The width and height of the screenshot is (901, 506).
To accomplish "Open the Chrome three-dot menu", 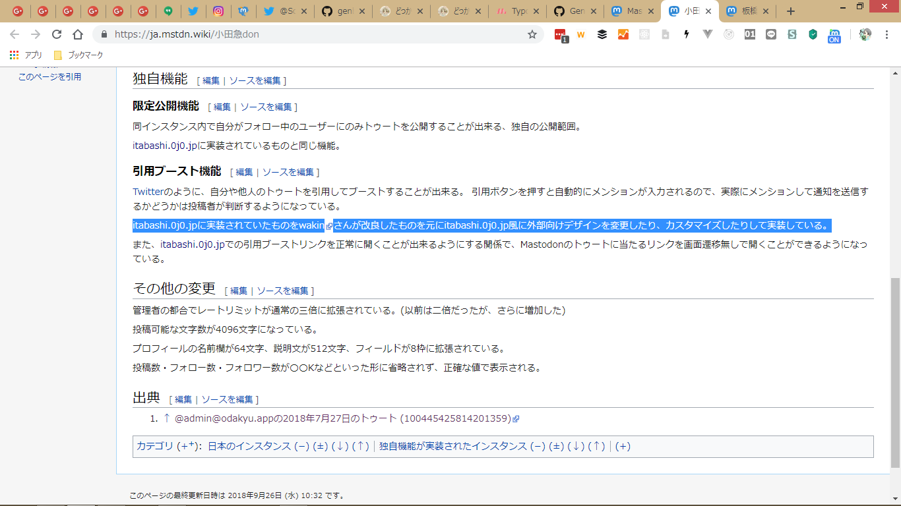I will coord(886,35).
